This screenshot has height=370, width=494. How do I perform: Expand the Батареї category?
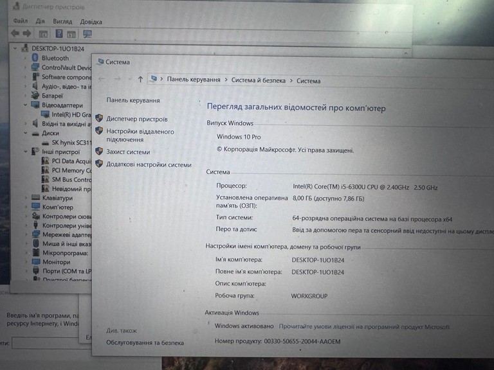[25, 96]
